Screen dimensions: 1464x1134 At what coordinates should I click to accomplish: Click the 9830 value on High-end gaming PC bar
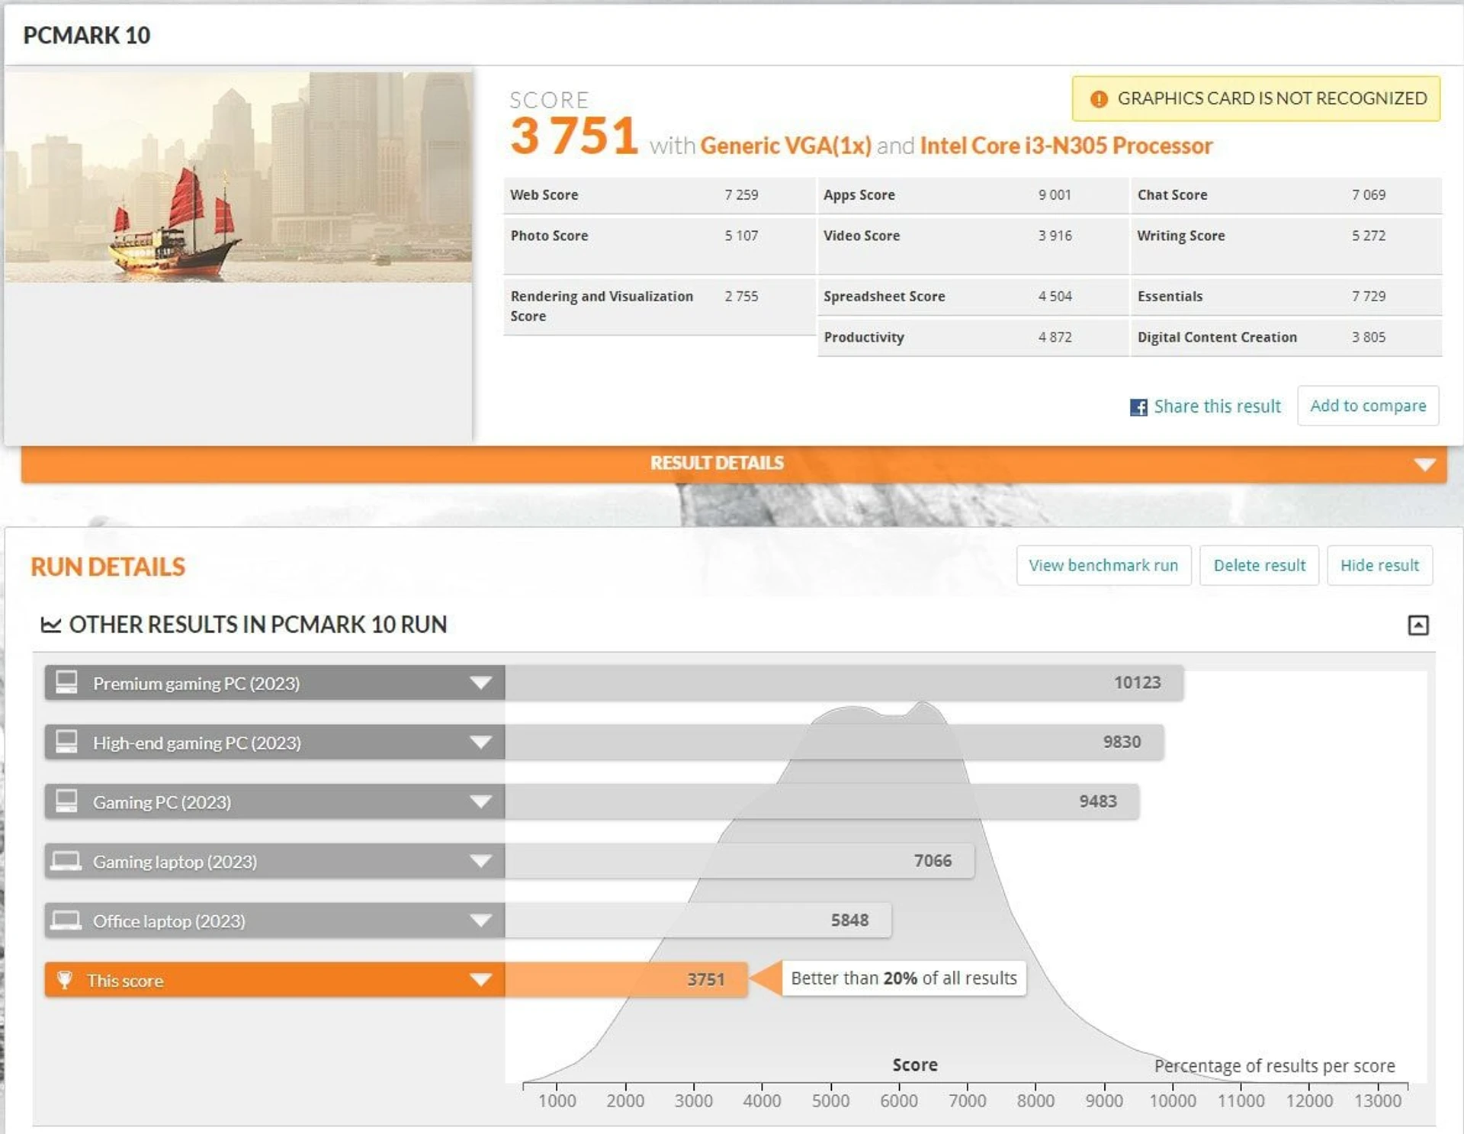coord(1122,742)
